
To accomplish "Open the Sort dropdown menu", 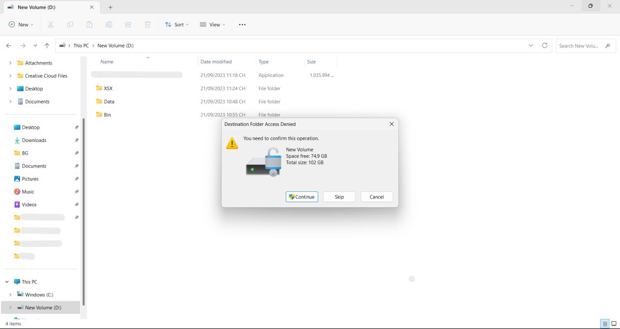I will coord(177,24).
